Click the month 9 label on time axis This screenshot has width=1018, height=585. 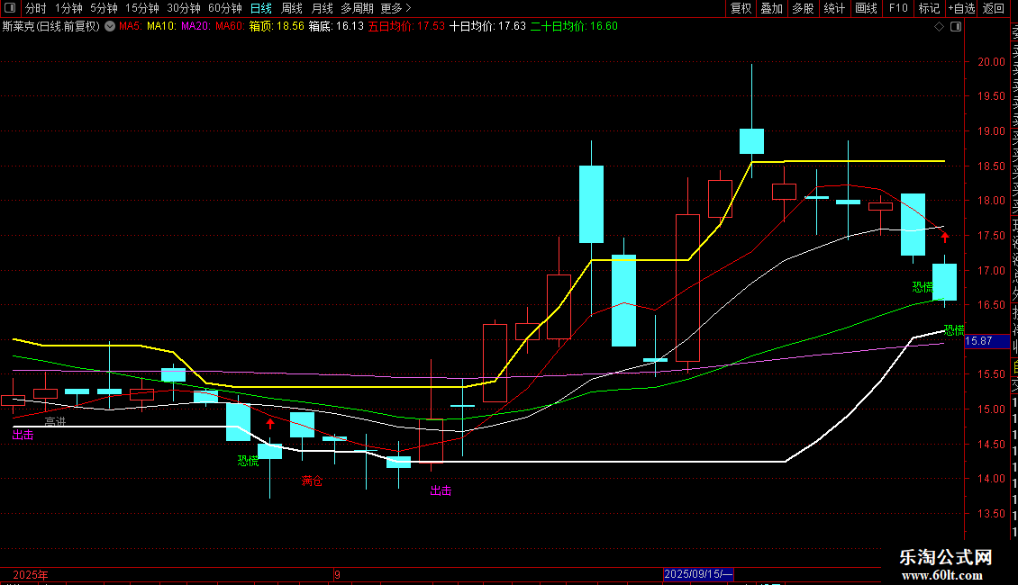(x=338, y=574)
